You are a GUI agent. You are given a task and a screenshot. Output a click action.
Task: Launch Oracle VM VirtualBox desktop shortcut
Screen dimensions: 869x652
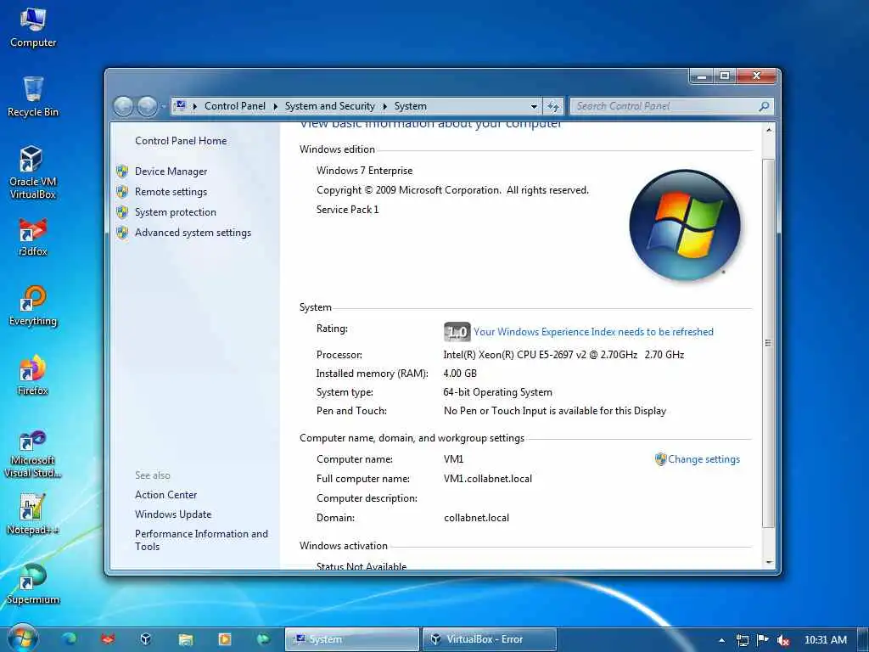click(x=33, y=172)
